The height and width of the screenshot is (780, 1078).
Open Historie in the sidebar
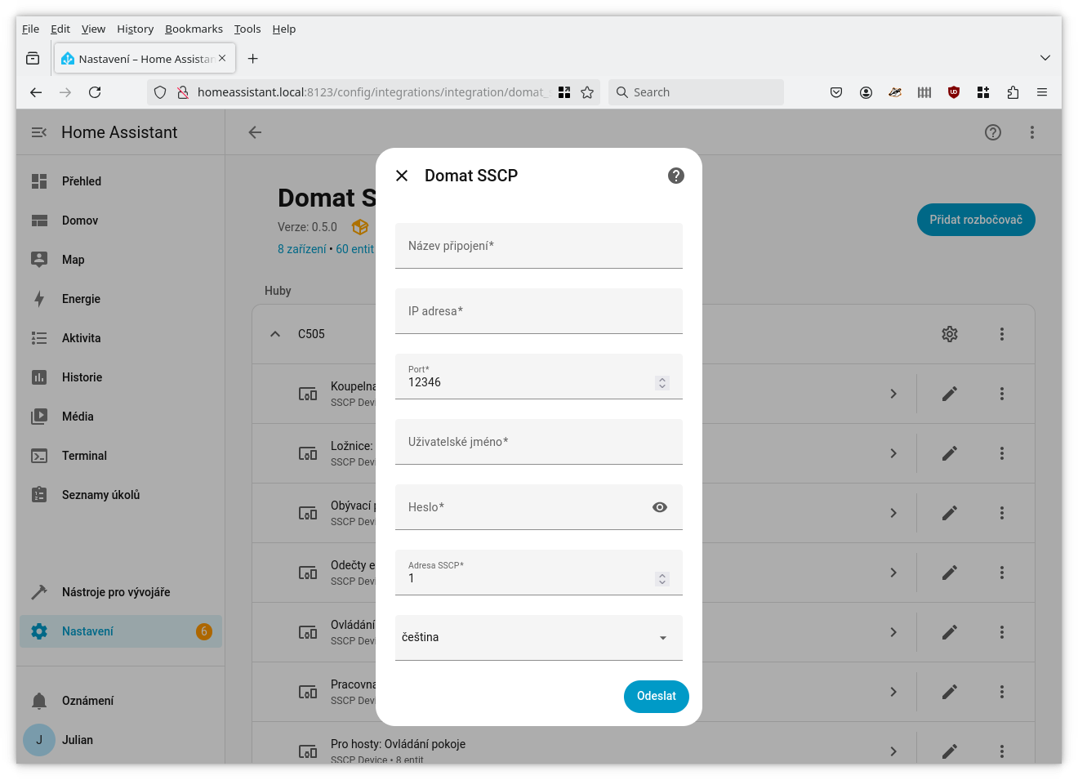point(121,377)
